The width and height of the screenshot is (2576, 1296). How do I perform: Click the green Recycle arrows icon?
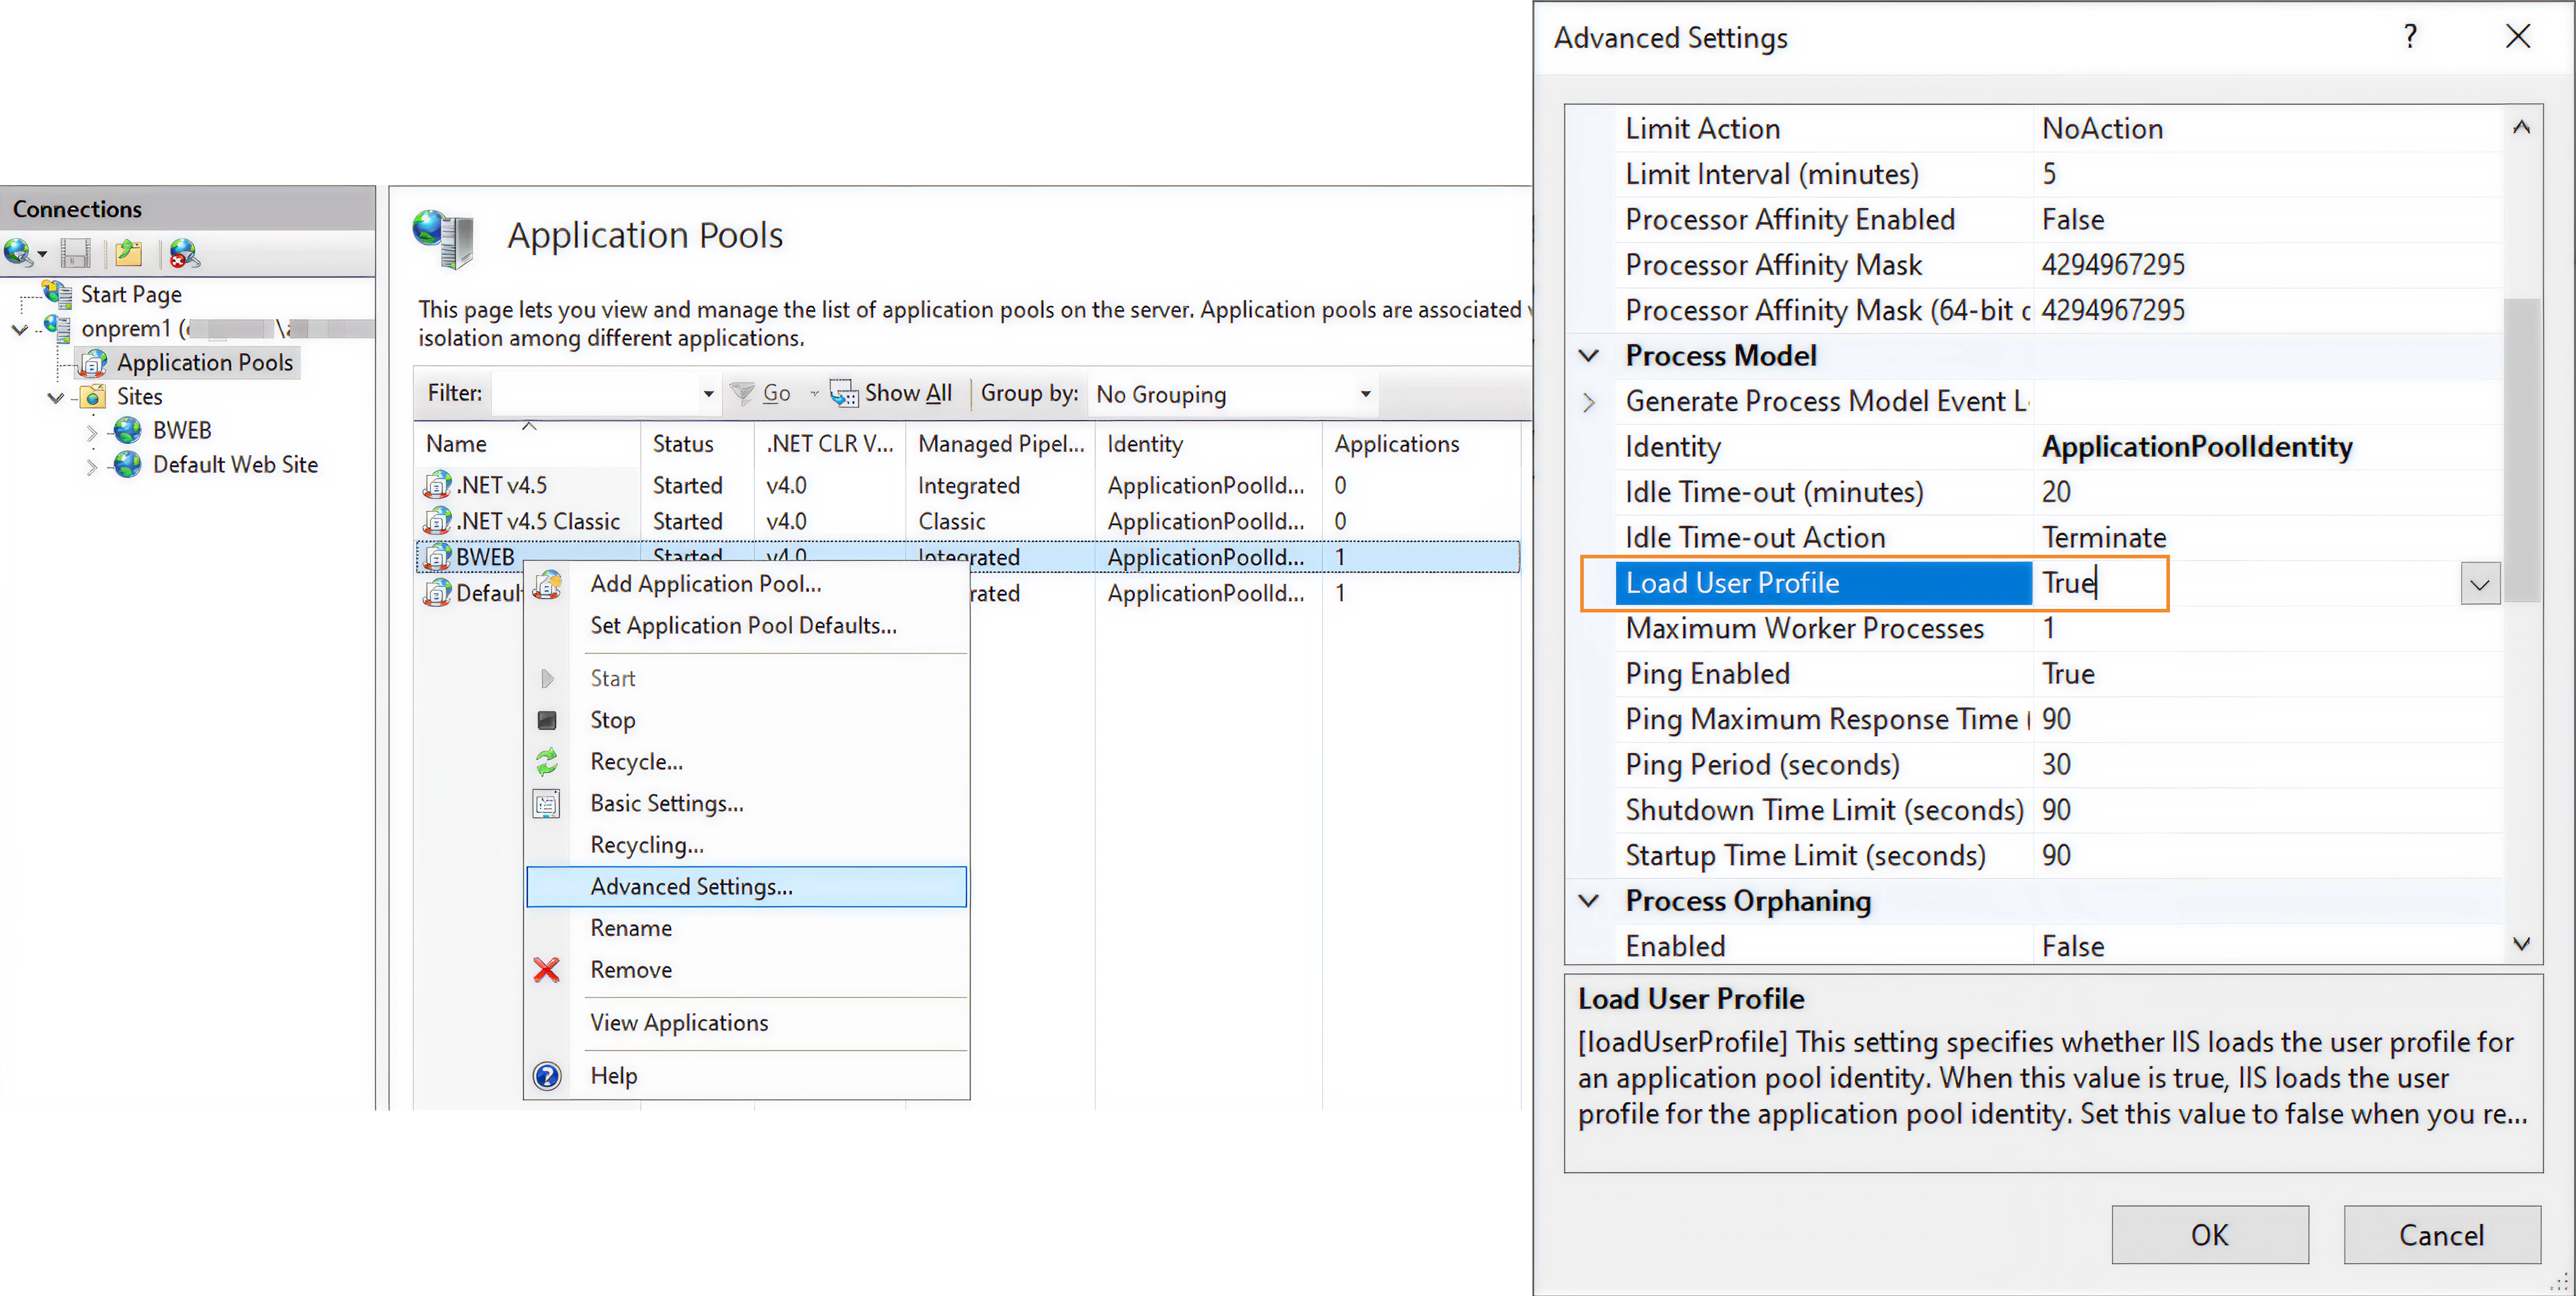coord(547,762)
